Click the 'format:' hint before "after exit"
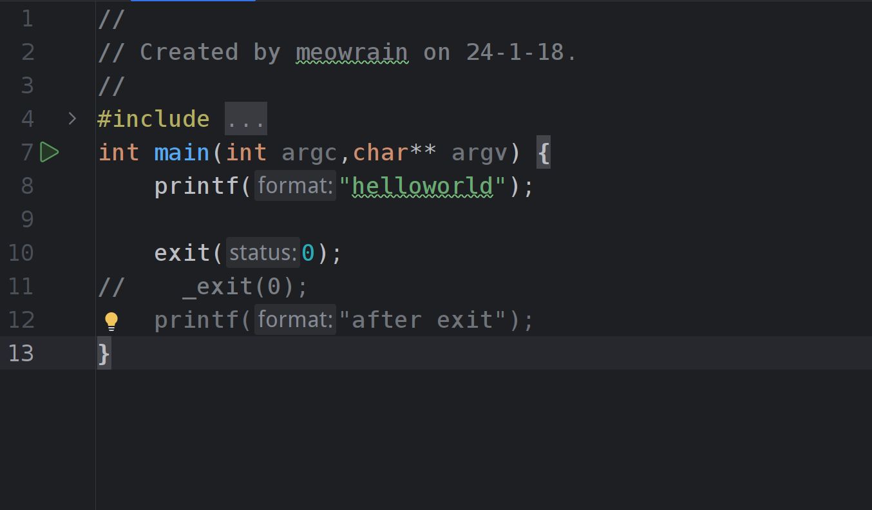Screen dimensions: 872x510 294,320
